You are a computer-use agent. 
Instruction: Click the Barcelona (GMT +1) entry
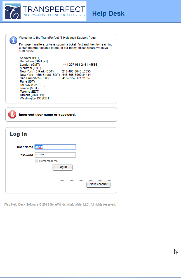tap(34, 61)
